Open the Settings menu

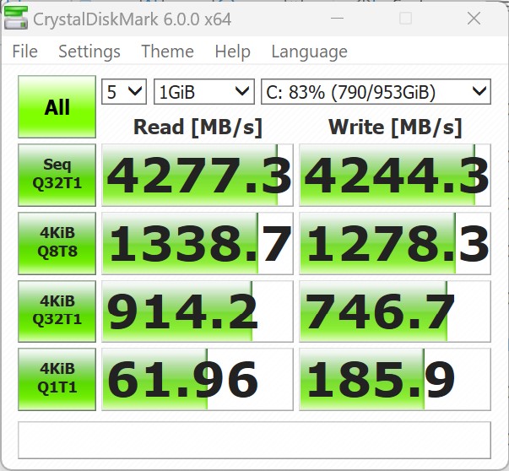89,51
